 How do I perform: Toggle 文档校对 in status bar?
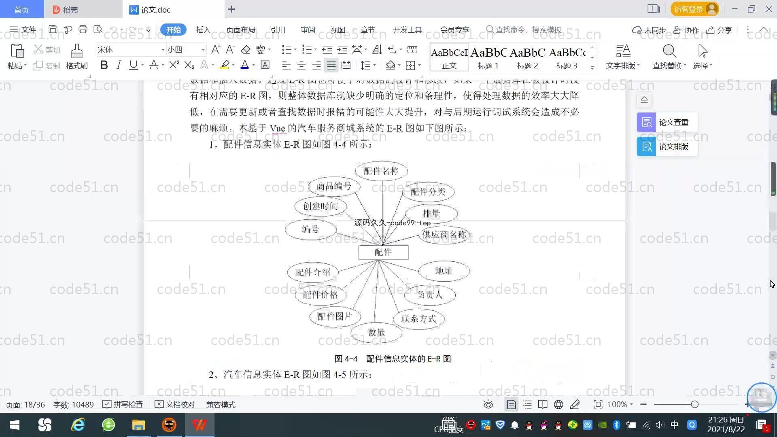(x=175, y=405)
